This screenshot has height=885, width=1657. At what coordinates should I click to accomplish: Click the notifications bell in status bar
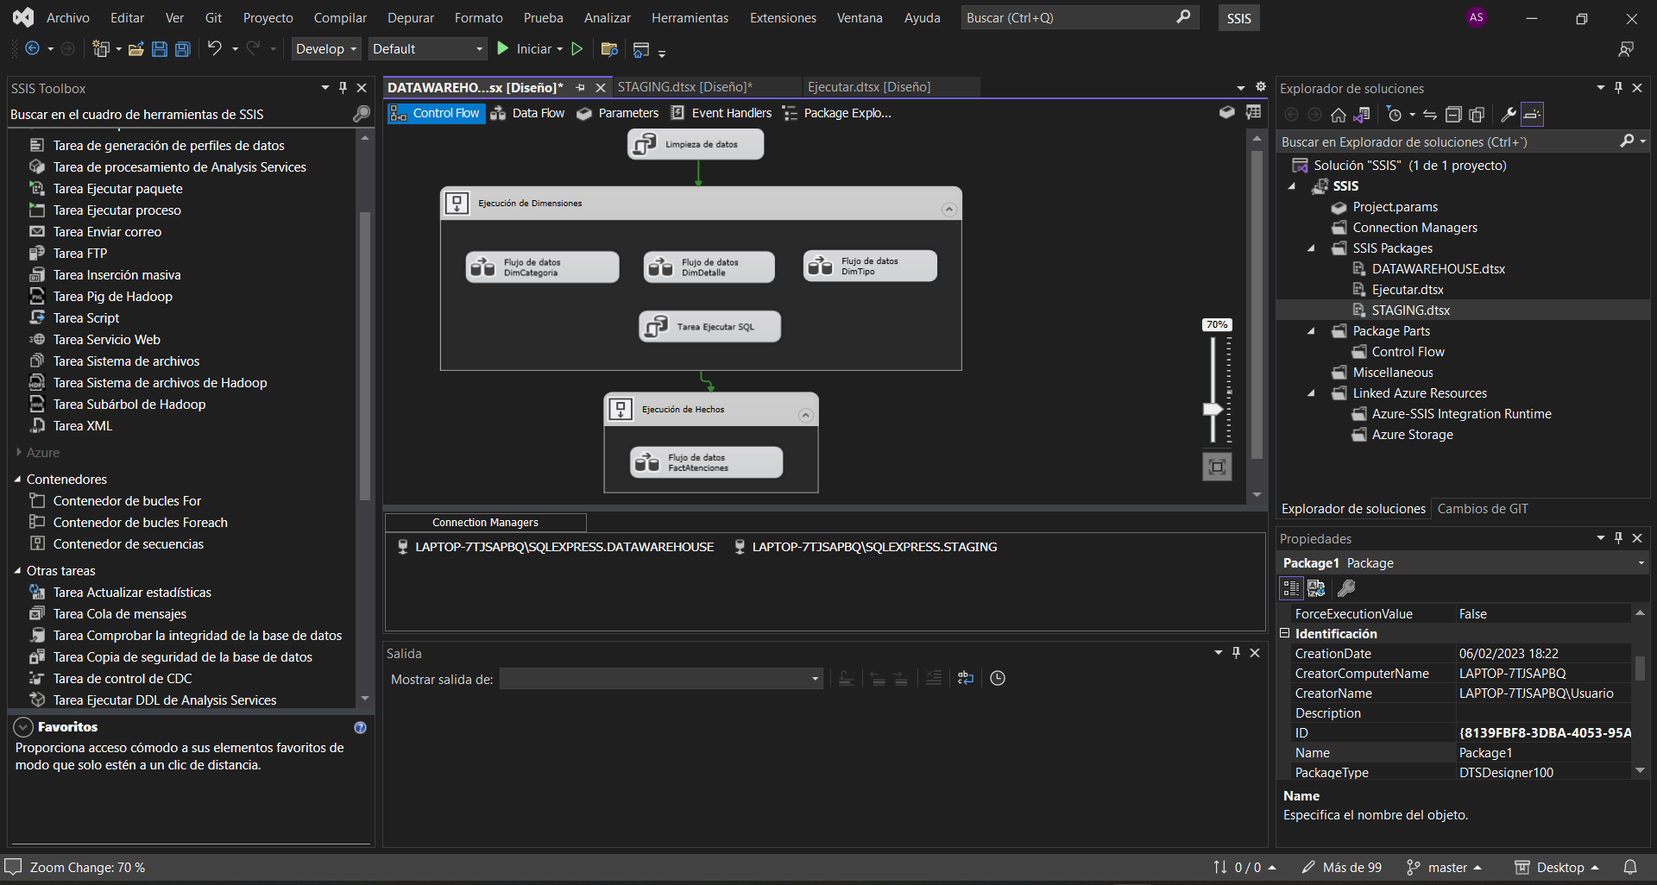1630,867
